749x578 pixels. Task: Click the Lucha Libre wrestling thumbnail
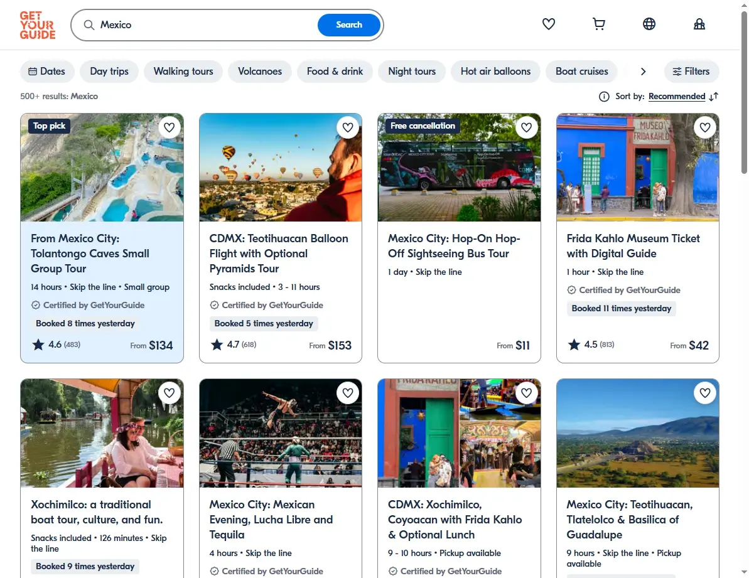pos(281,434)
